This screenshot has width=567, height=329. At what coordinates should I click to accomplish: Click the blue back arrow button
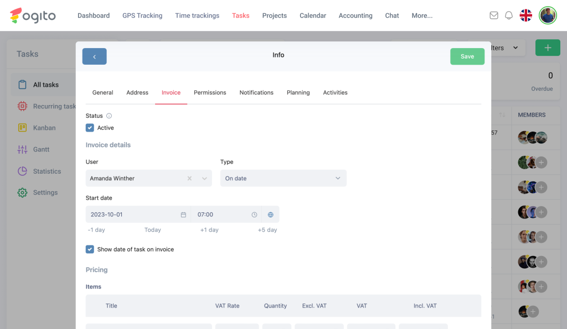click(x=95, y=56)
